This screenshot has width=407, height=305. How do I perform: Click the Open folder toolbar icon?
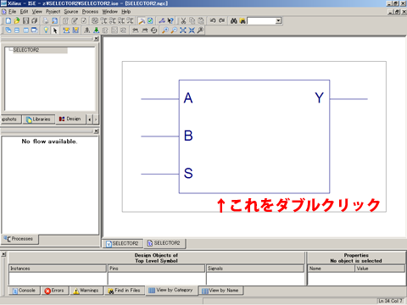pyautogui.click(x=17, y=20)
